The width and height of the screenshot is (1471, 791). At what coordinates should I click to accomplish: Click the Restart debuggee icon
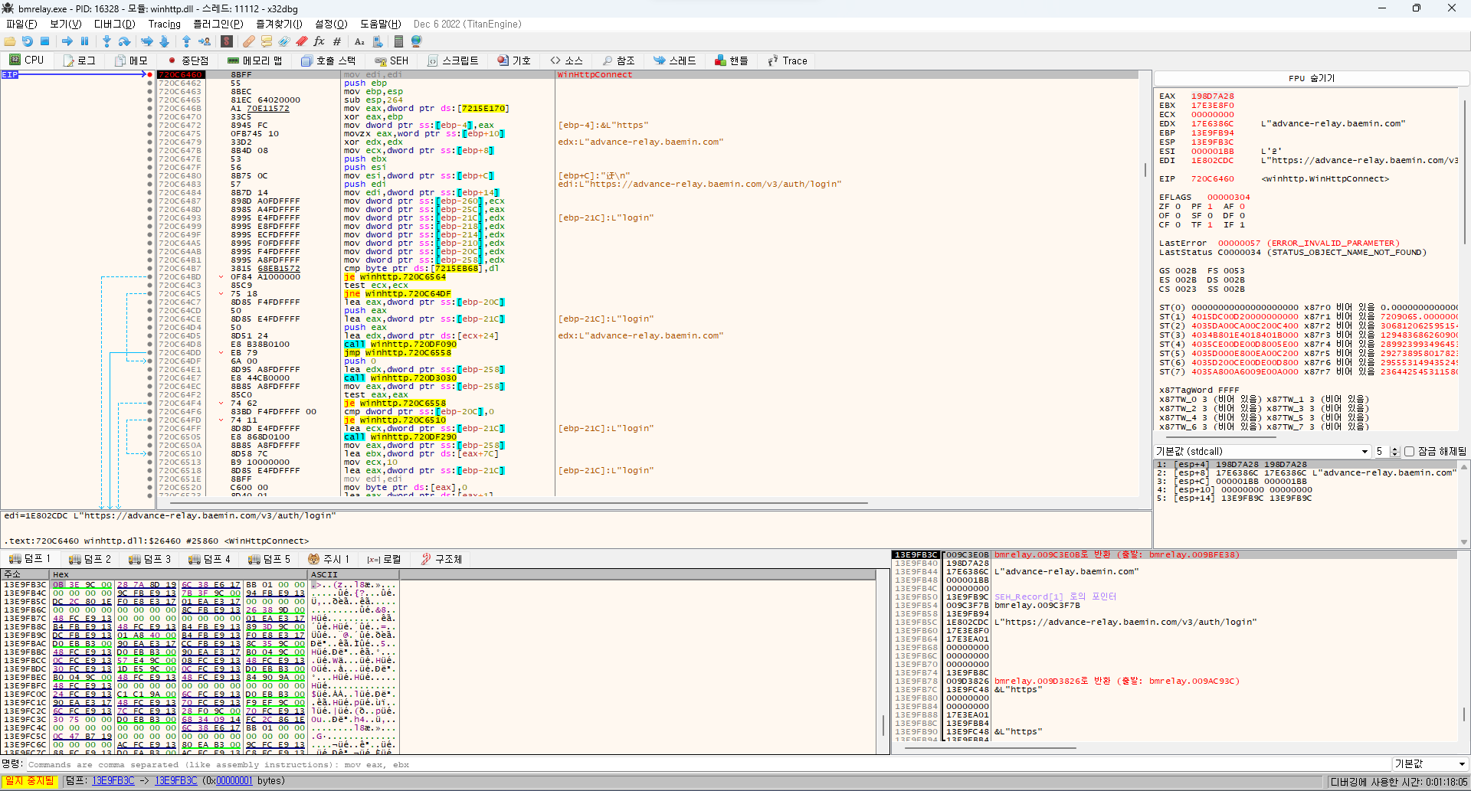click(28, 41)
